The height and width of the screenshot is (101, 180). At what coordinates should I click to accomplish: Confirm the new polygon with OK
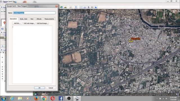(39, 88)
